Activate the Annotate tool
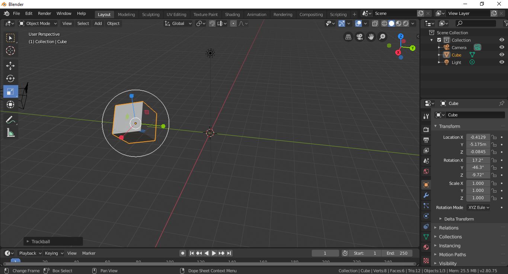 [x=10, y=119]
